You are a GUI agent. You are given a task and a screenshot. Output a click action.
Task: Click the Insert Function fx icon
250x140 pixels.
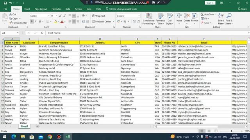(42, 33)
